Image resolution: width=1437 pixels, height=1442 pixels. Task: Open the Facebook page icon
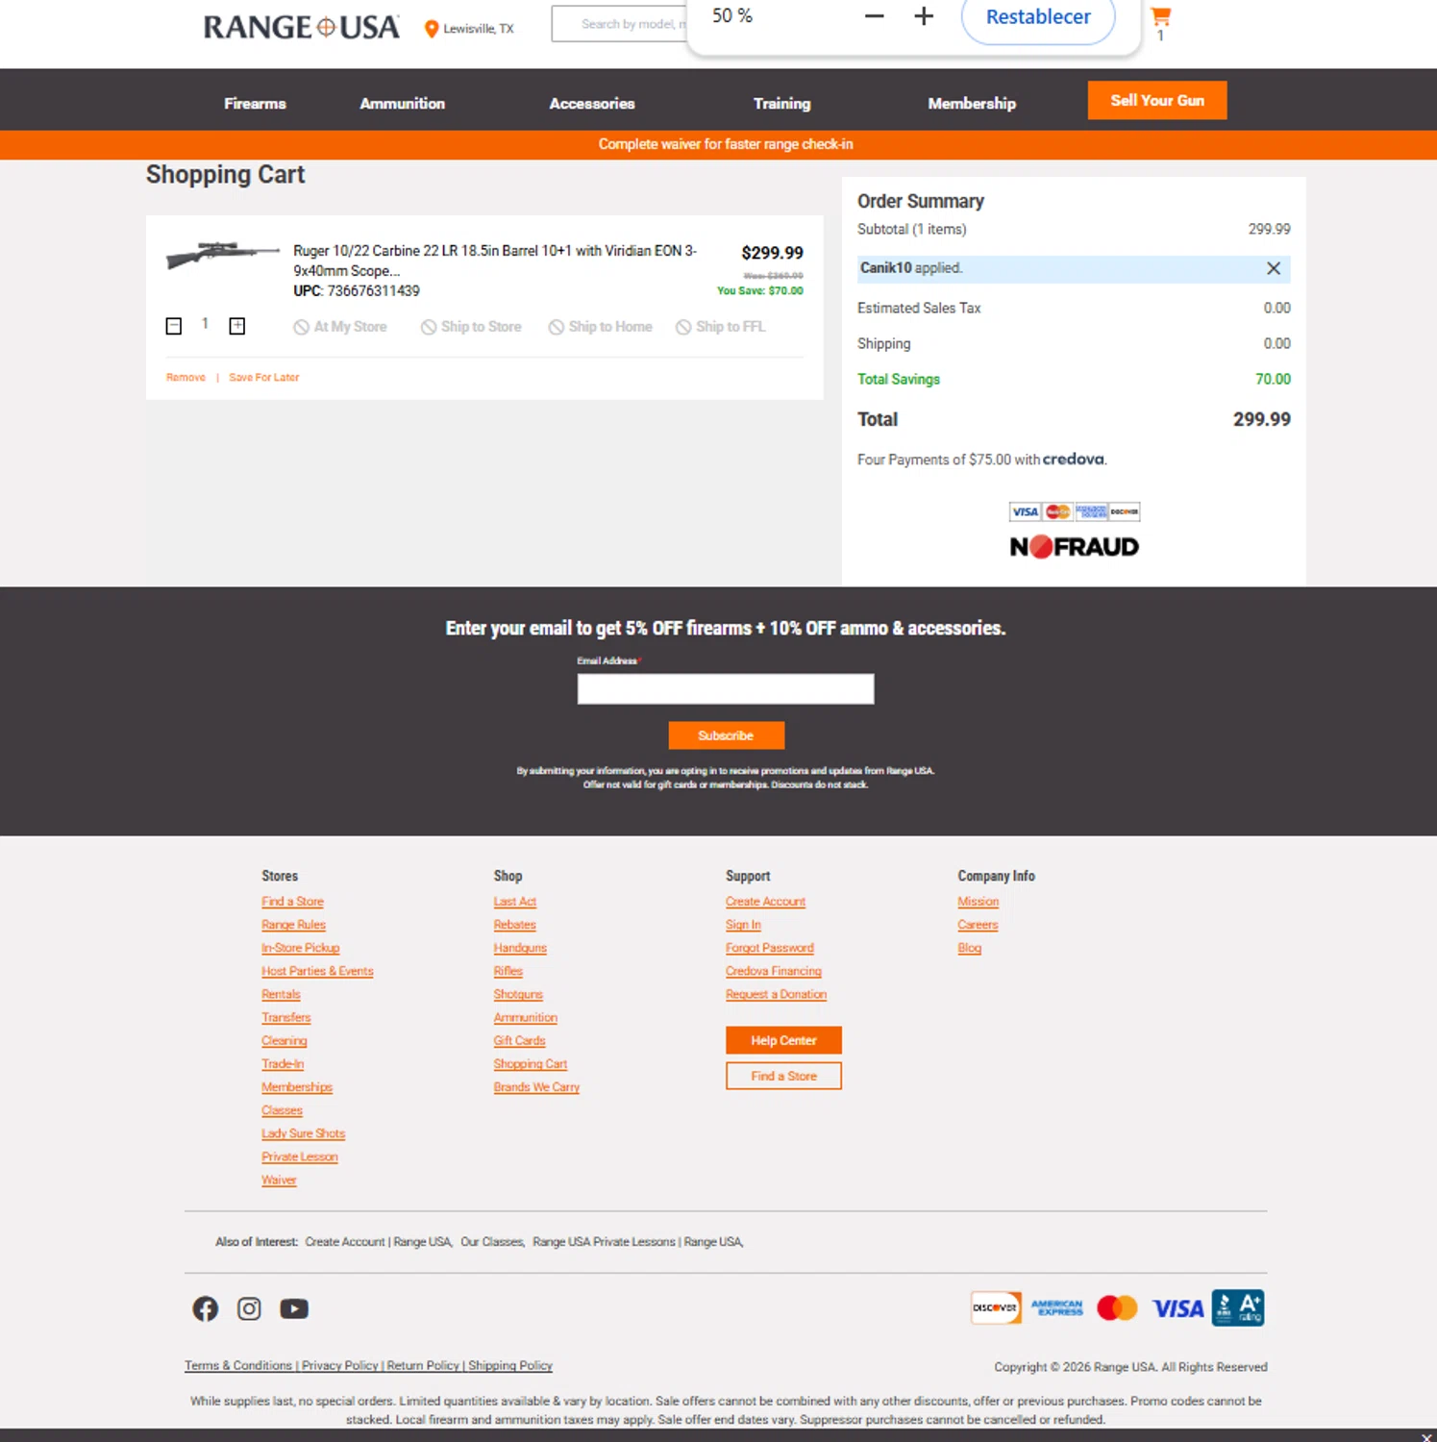(205, 1308)
